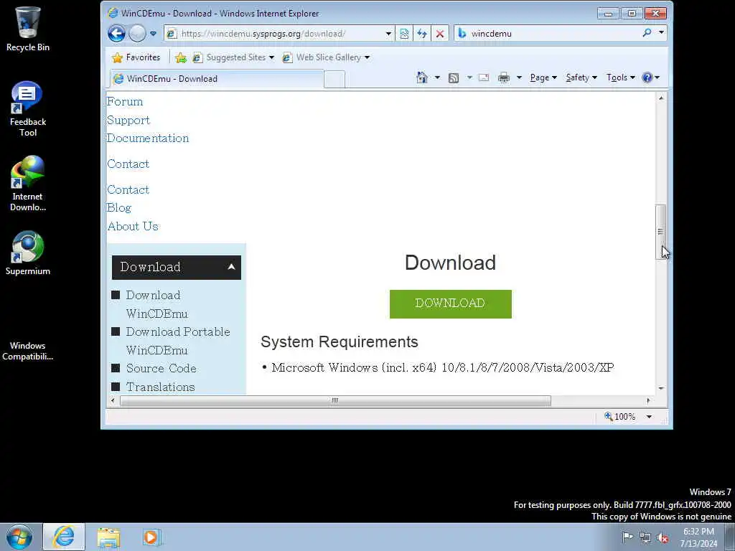Click the horizontal scrollbar right arrow
The width and height of the screenshot is (735, 551).
coord(648,400)
